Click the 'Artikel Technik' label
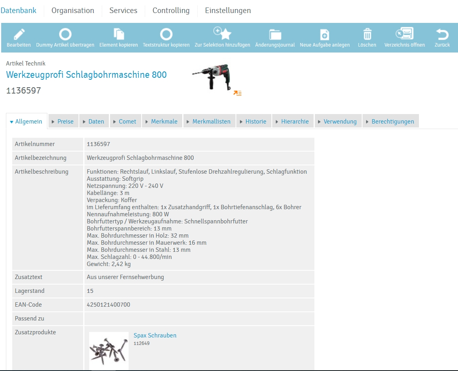Viewport: 458px width, 371px height. point(26,64)
